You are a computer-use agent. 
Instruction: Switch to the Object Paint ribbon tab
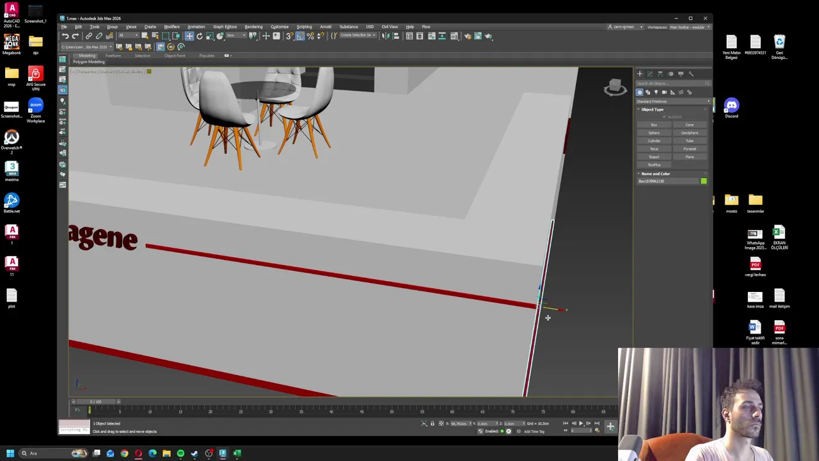click(x=175, y=56)
